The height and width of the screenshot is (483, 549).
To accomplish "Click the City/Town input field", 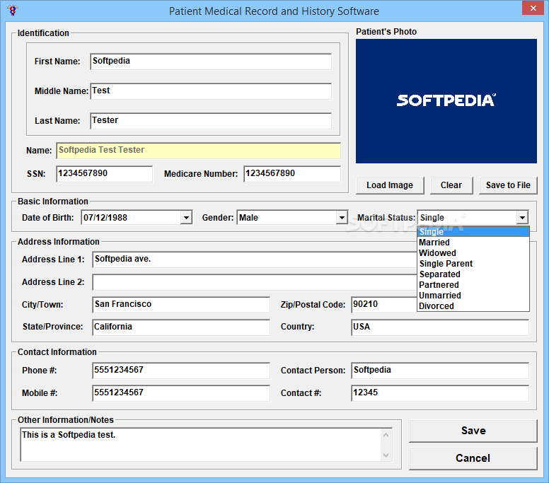I will [x=181, y=305].
